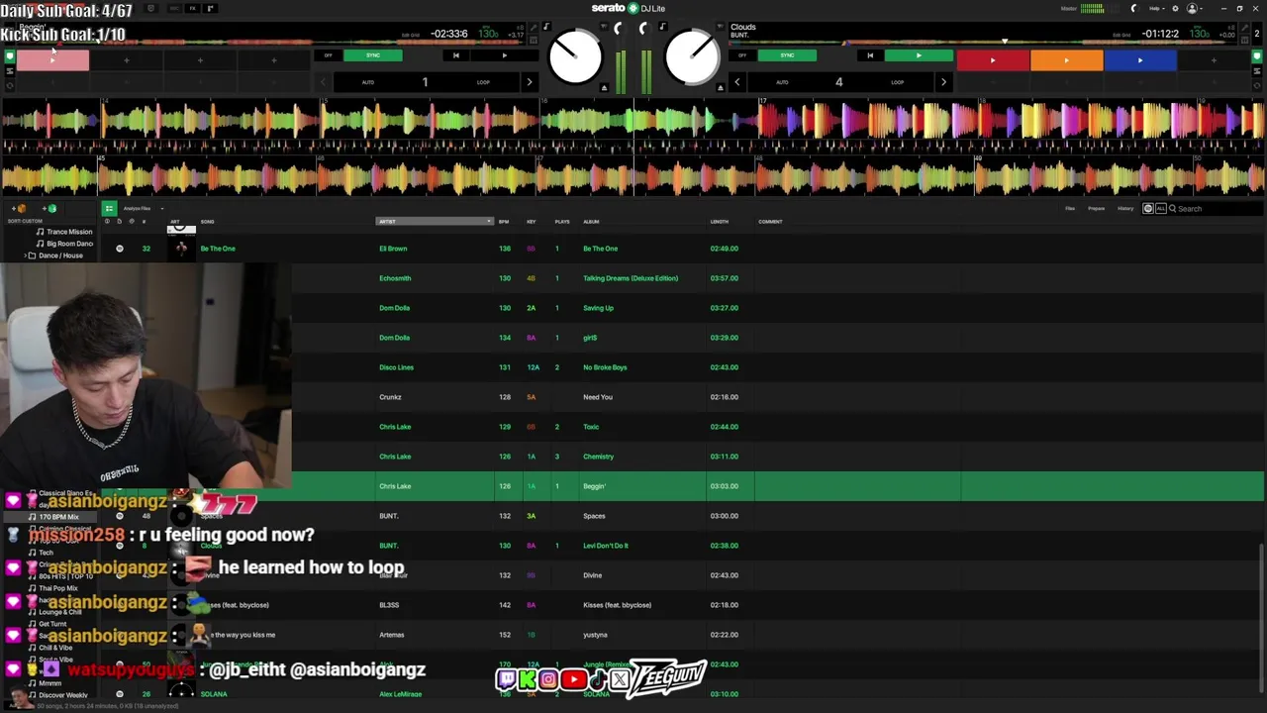The image size is (1267, 713).
Task: Hit the green play button on deck 2
Action: (x=918, y=55)
